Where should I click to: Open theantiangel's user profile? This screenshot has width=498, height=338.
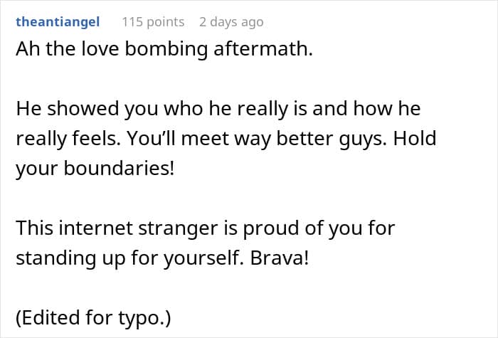(x=58, y=22)
